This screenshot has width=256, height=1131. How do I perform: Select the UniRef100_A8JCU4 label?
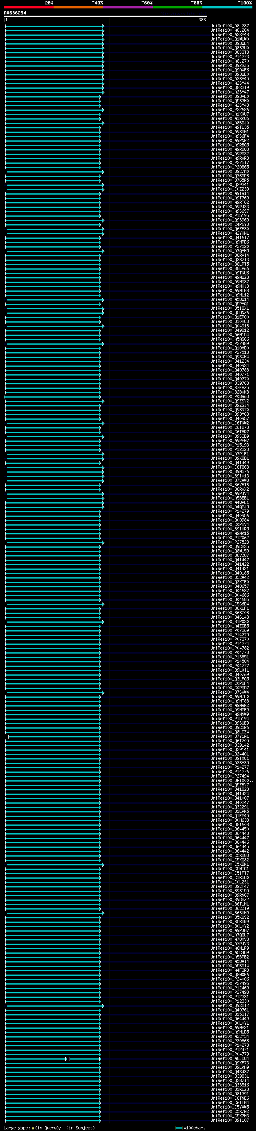pyautogui.click(x=230, y=1058)
